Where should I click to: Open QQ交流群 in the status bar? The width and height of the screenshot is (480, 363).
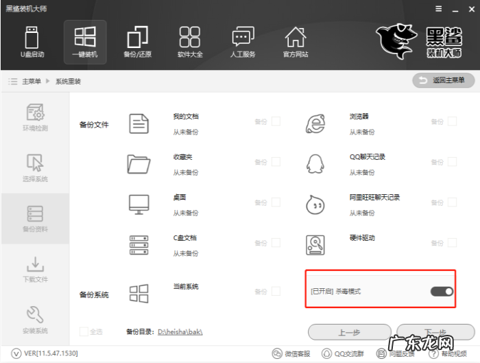click(x=343, y=353)
